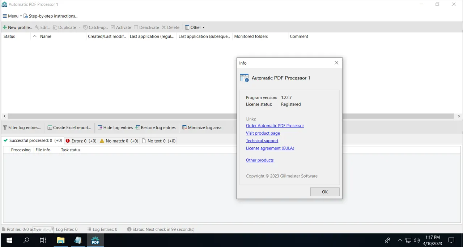The height and width of the screenshot is (247, 463).
Task: Click the Info dialog application icon
Action: tap(245, 78)
